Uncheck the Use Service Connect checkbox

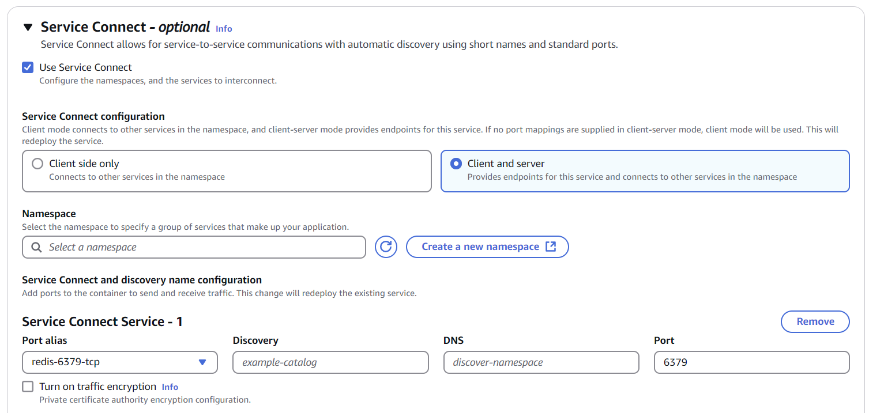tap(28, 67)
